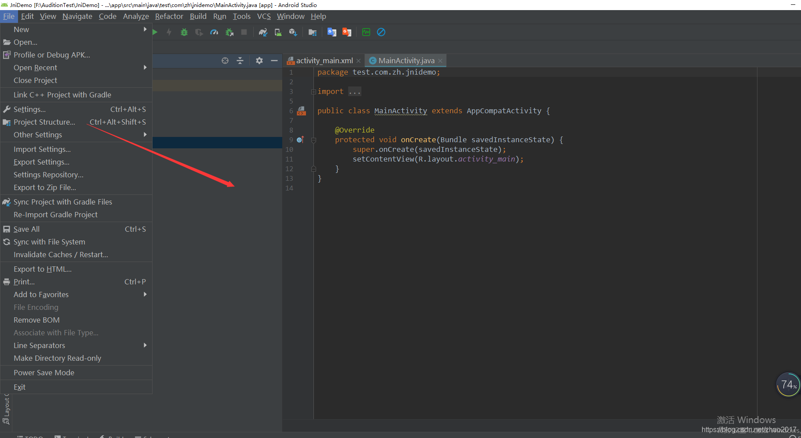
Task: Profile the app using the gauge icon
Action: click(x=214, y=32)
